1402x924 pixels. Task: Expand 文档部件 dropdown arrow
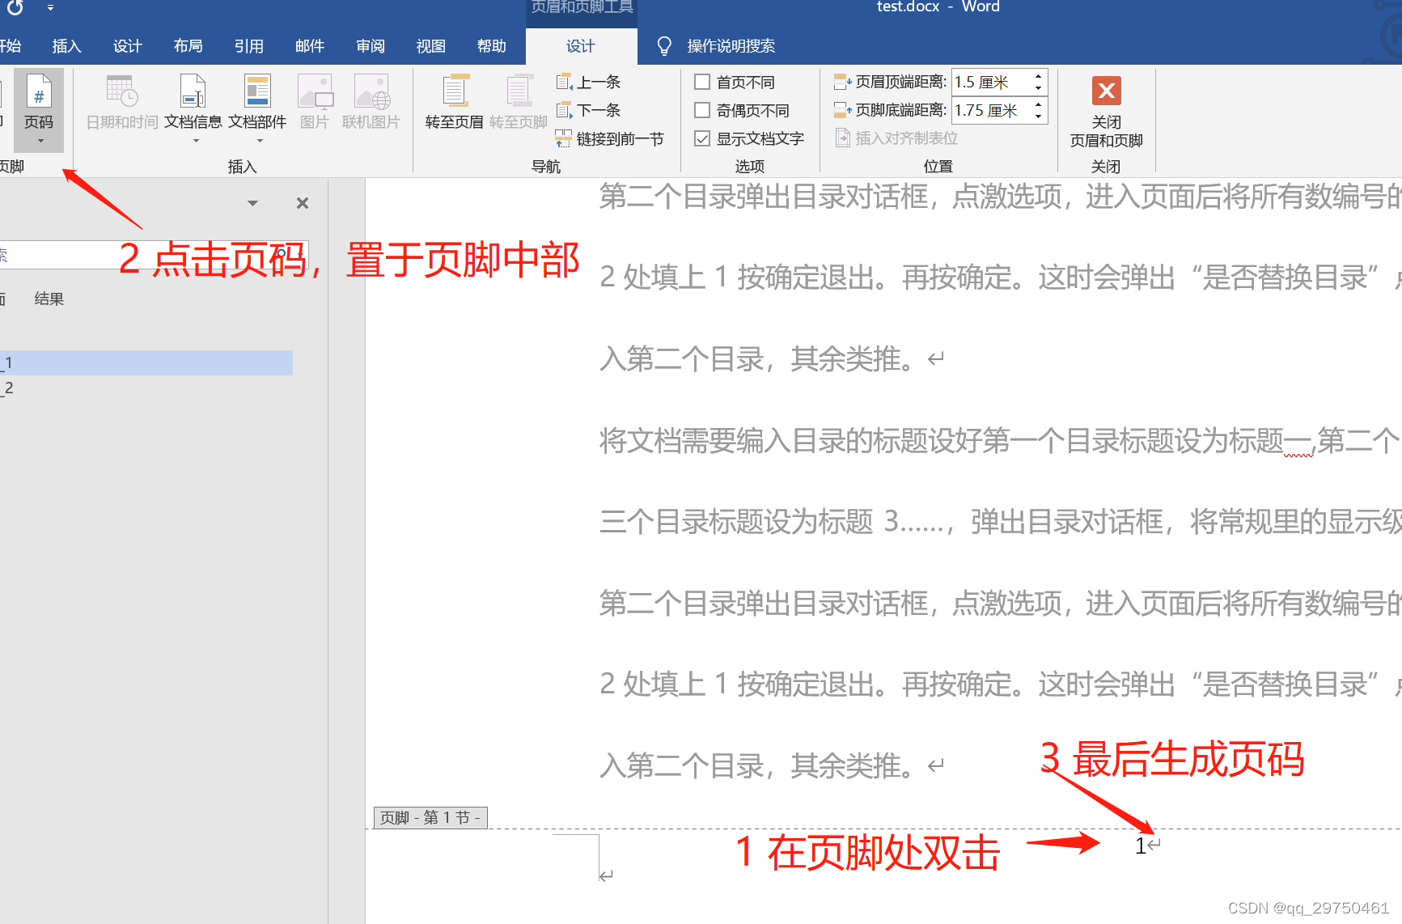(x=260, y=142)
